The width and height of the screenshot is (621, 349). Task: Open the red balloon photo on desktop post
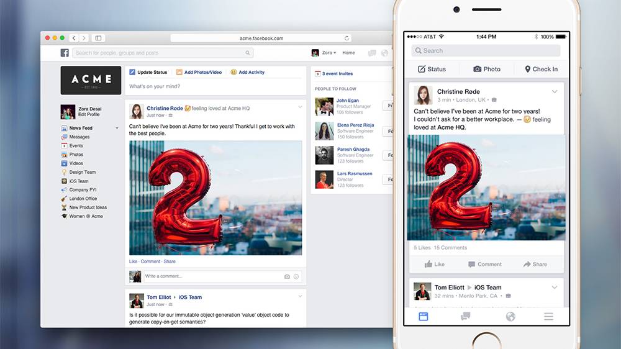click(215, 197)
